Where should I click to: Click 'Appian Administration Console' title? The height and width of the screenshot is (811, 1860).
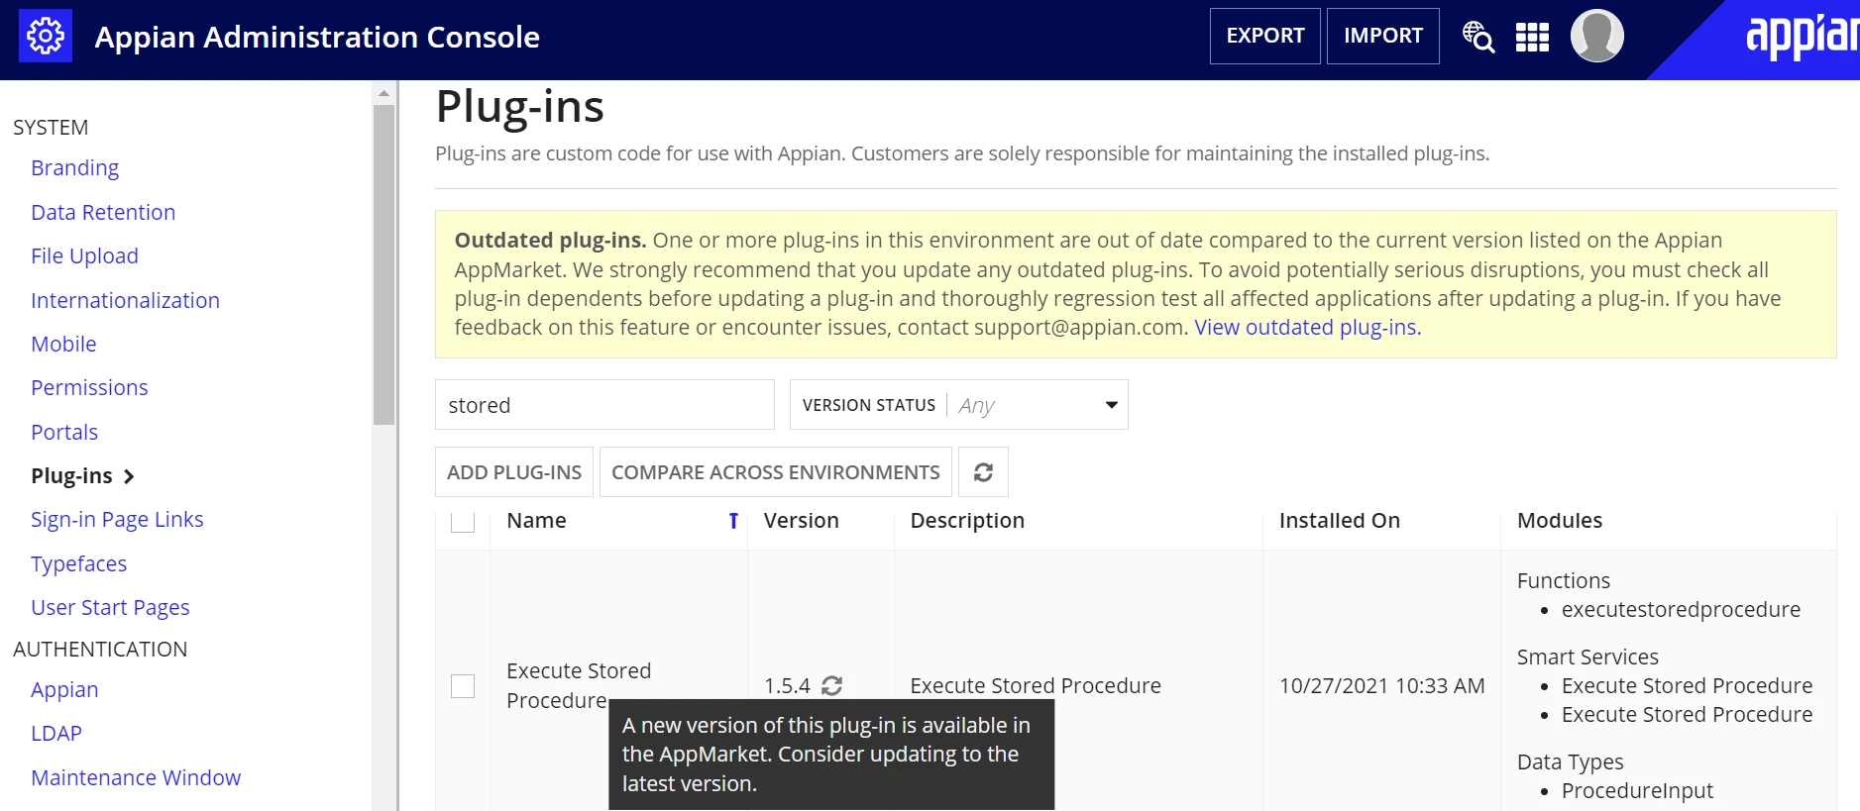pyautogui.click(x=317, y=38)
